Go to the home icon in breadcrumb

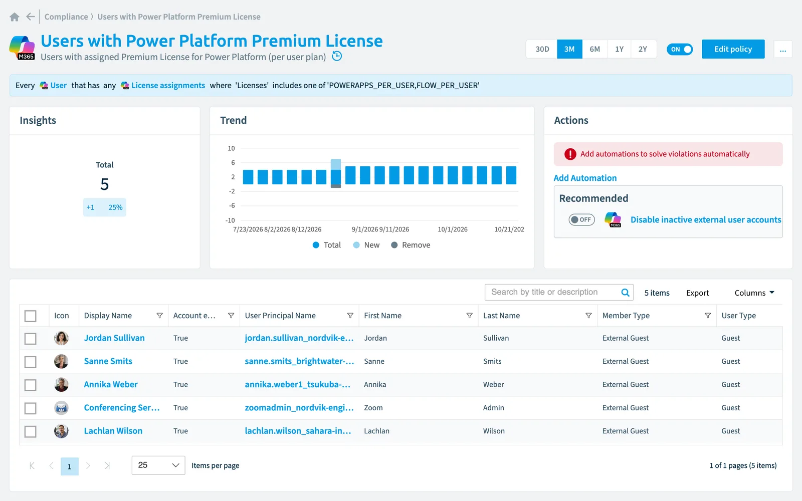(15, 17)
